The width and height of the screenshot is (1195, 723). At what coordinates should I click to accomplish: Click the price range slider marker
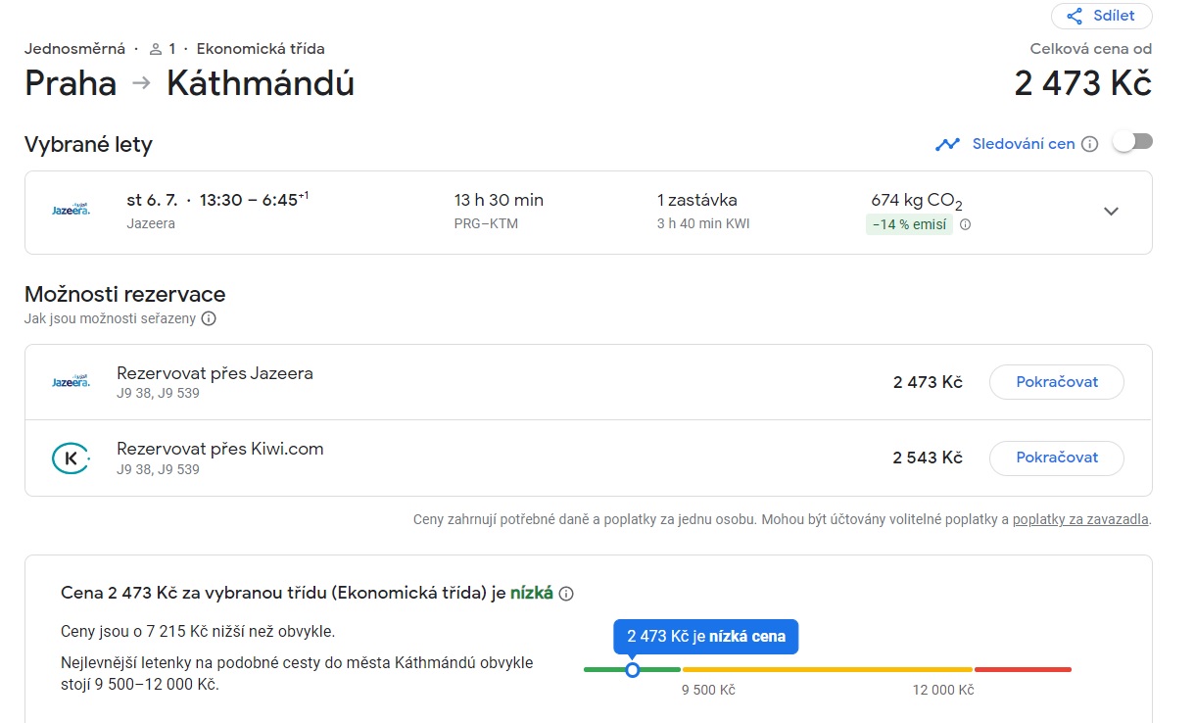[x=633, y=670]
